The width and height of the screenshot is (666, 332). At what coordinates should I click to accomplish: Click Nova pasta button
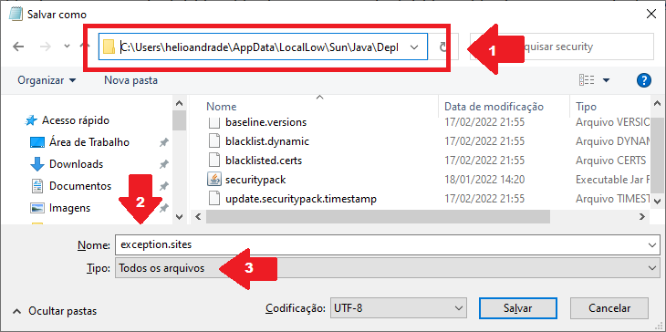tap(130, 80)
